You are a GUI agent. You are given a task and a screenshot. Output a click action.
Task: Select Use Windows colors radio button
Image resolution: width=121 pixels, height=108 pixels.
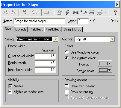66,52
